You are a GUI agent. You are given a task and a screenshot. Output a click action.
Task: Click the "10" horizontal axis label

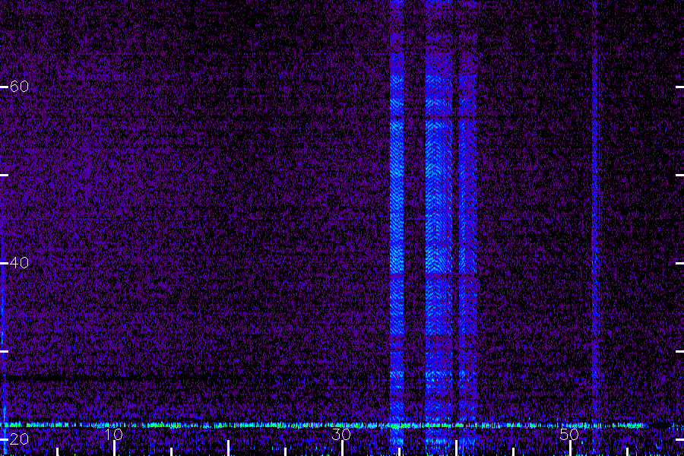tap(114, 434)
